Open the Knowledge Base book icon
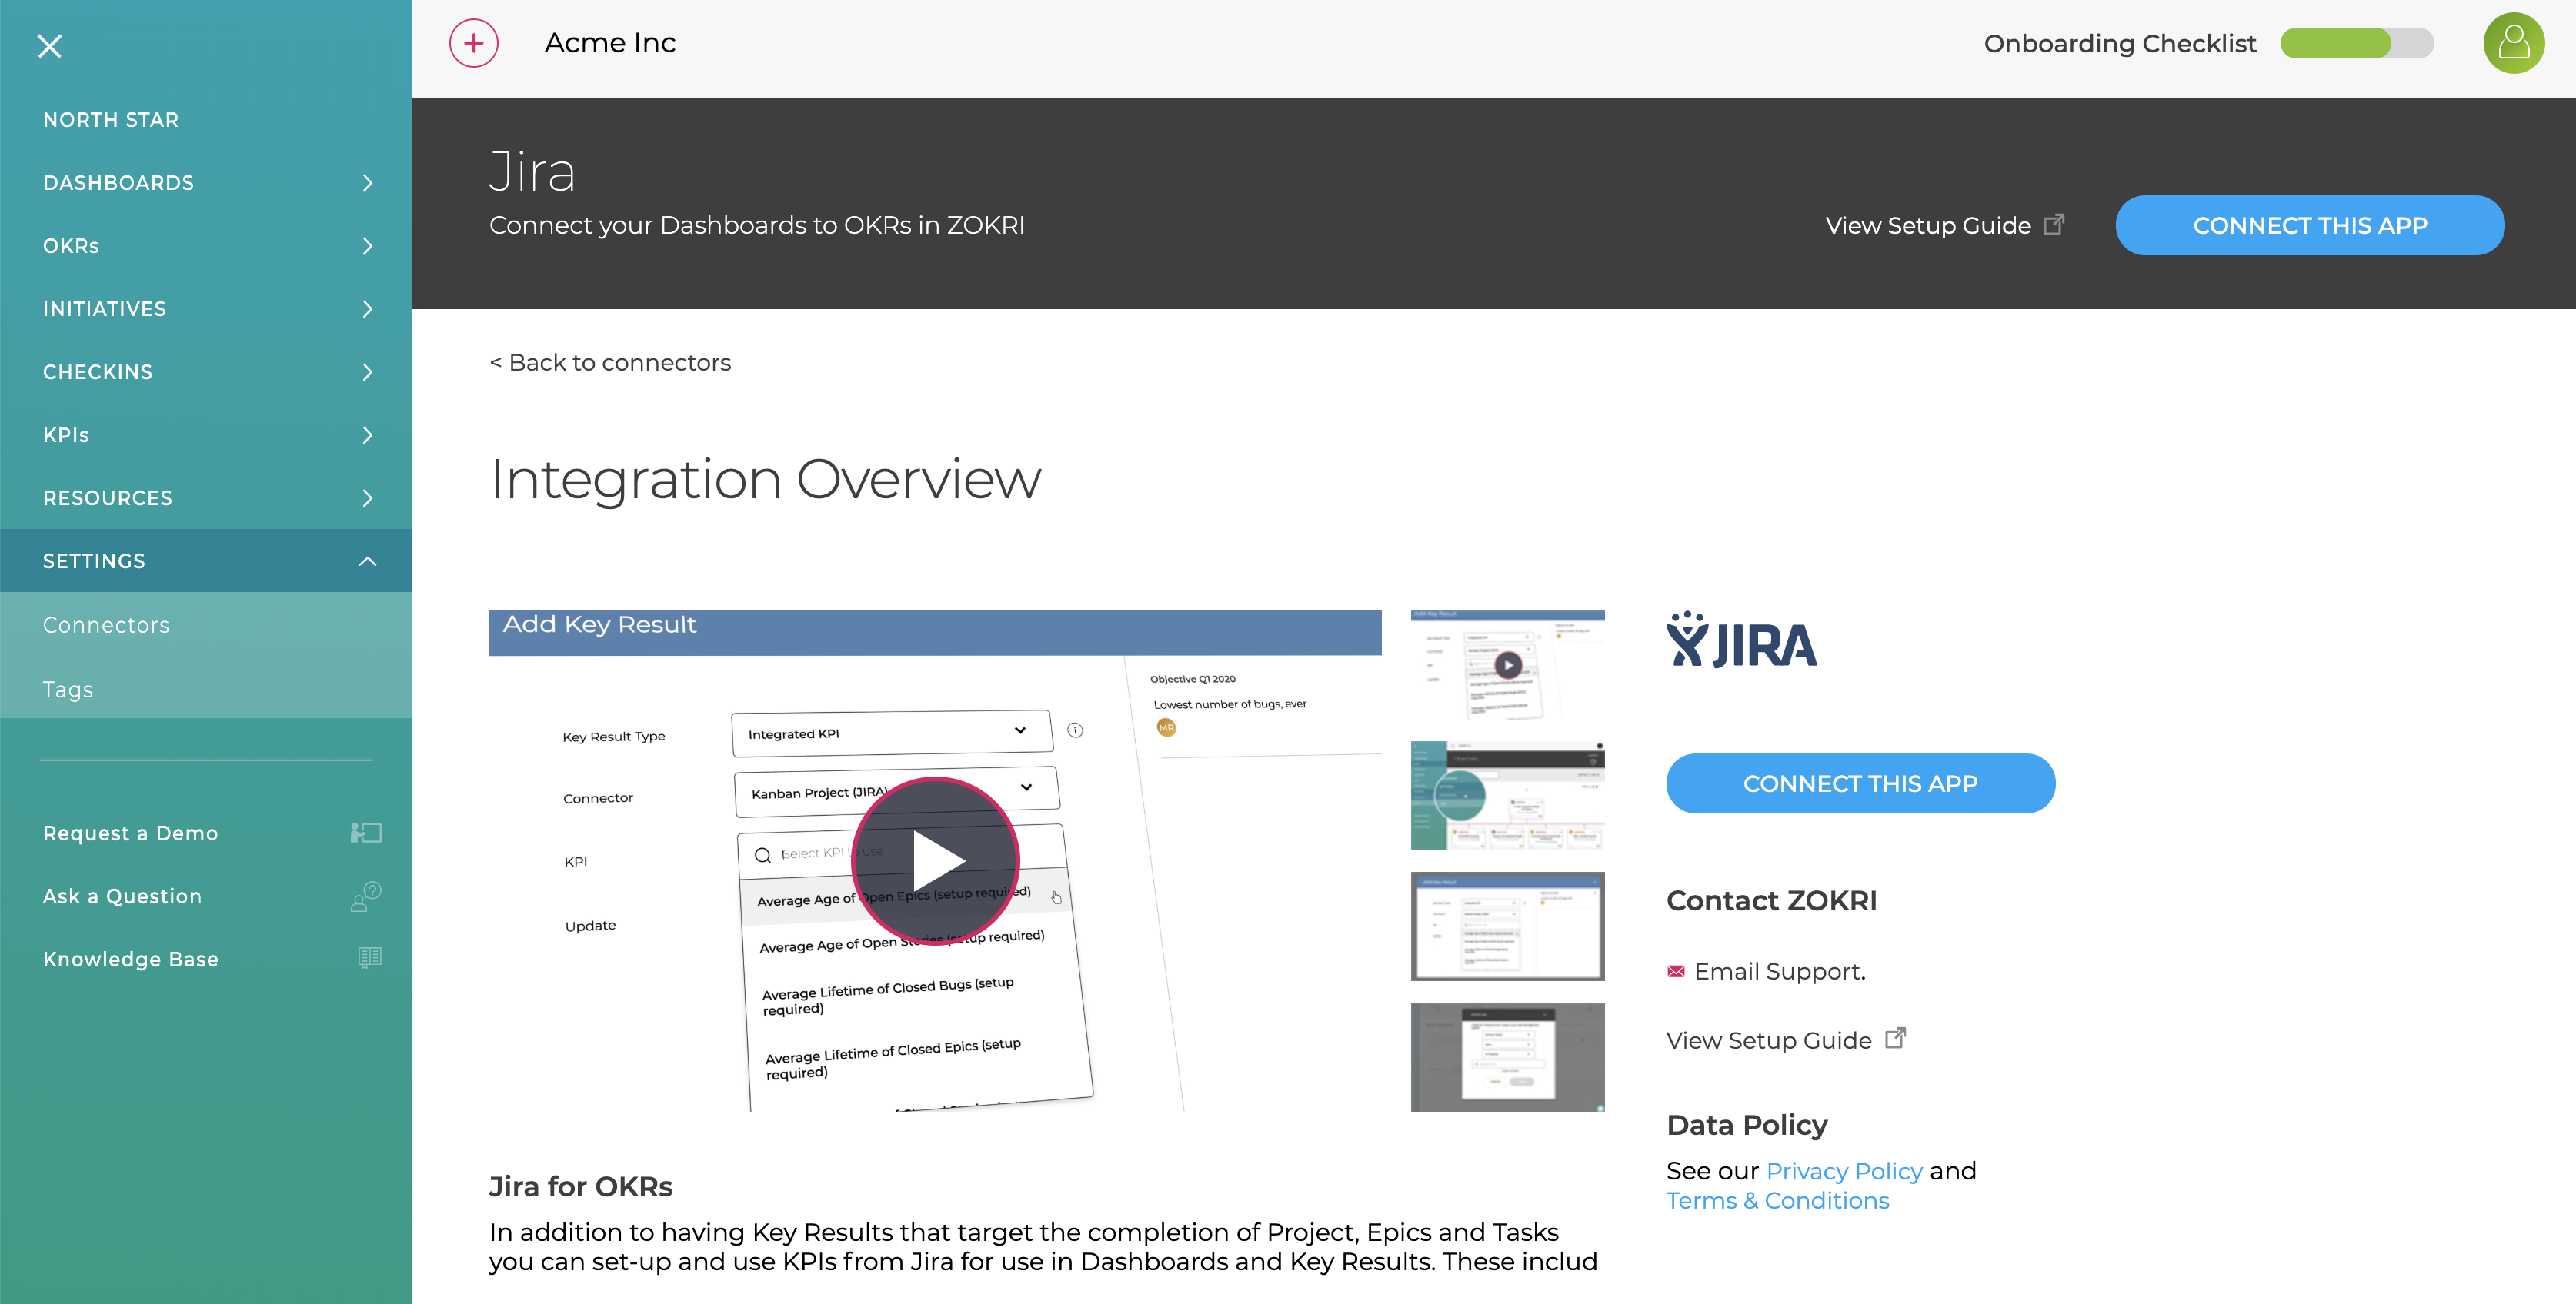Screen dimensions: 2576x1304 [369, 958]
